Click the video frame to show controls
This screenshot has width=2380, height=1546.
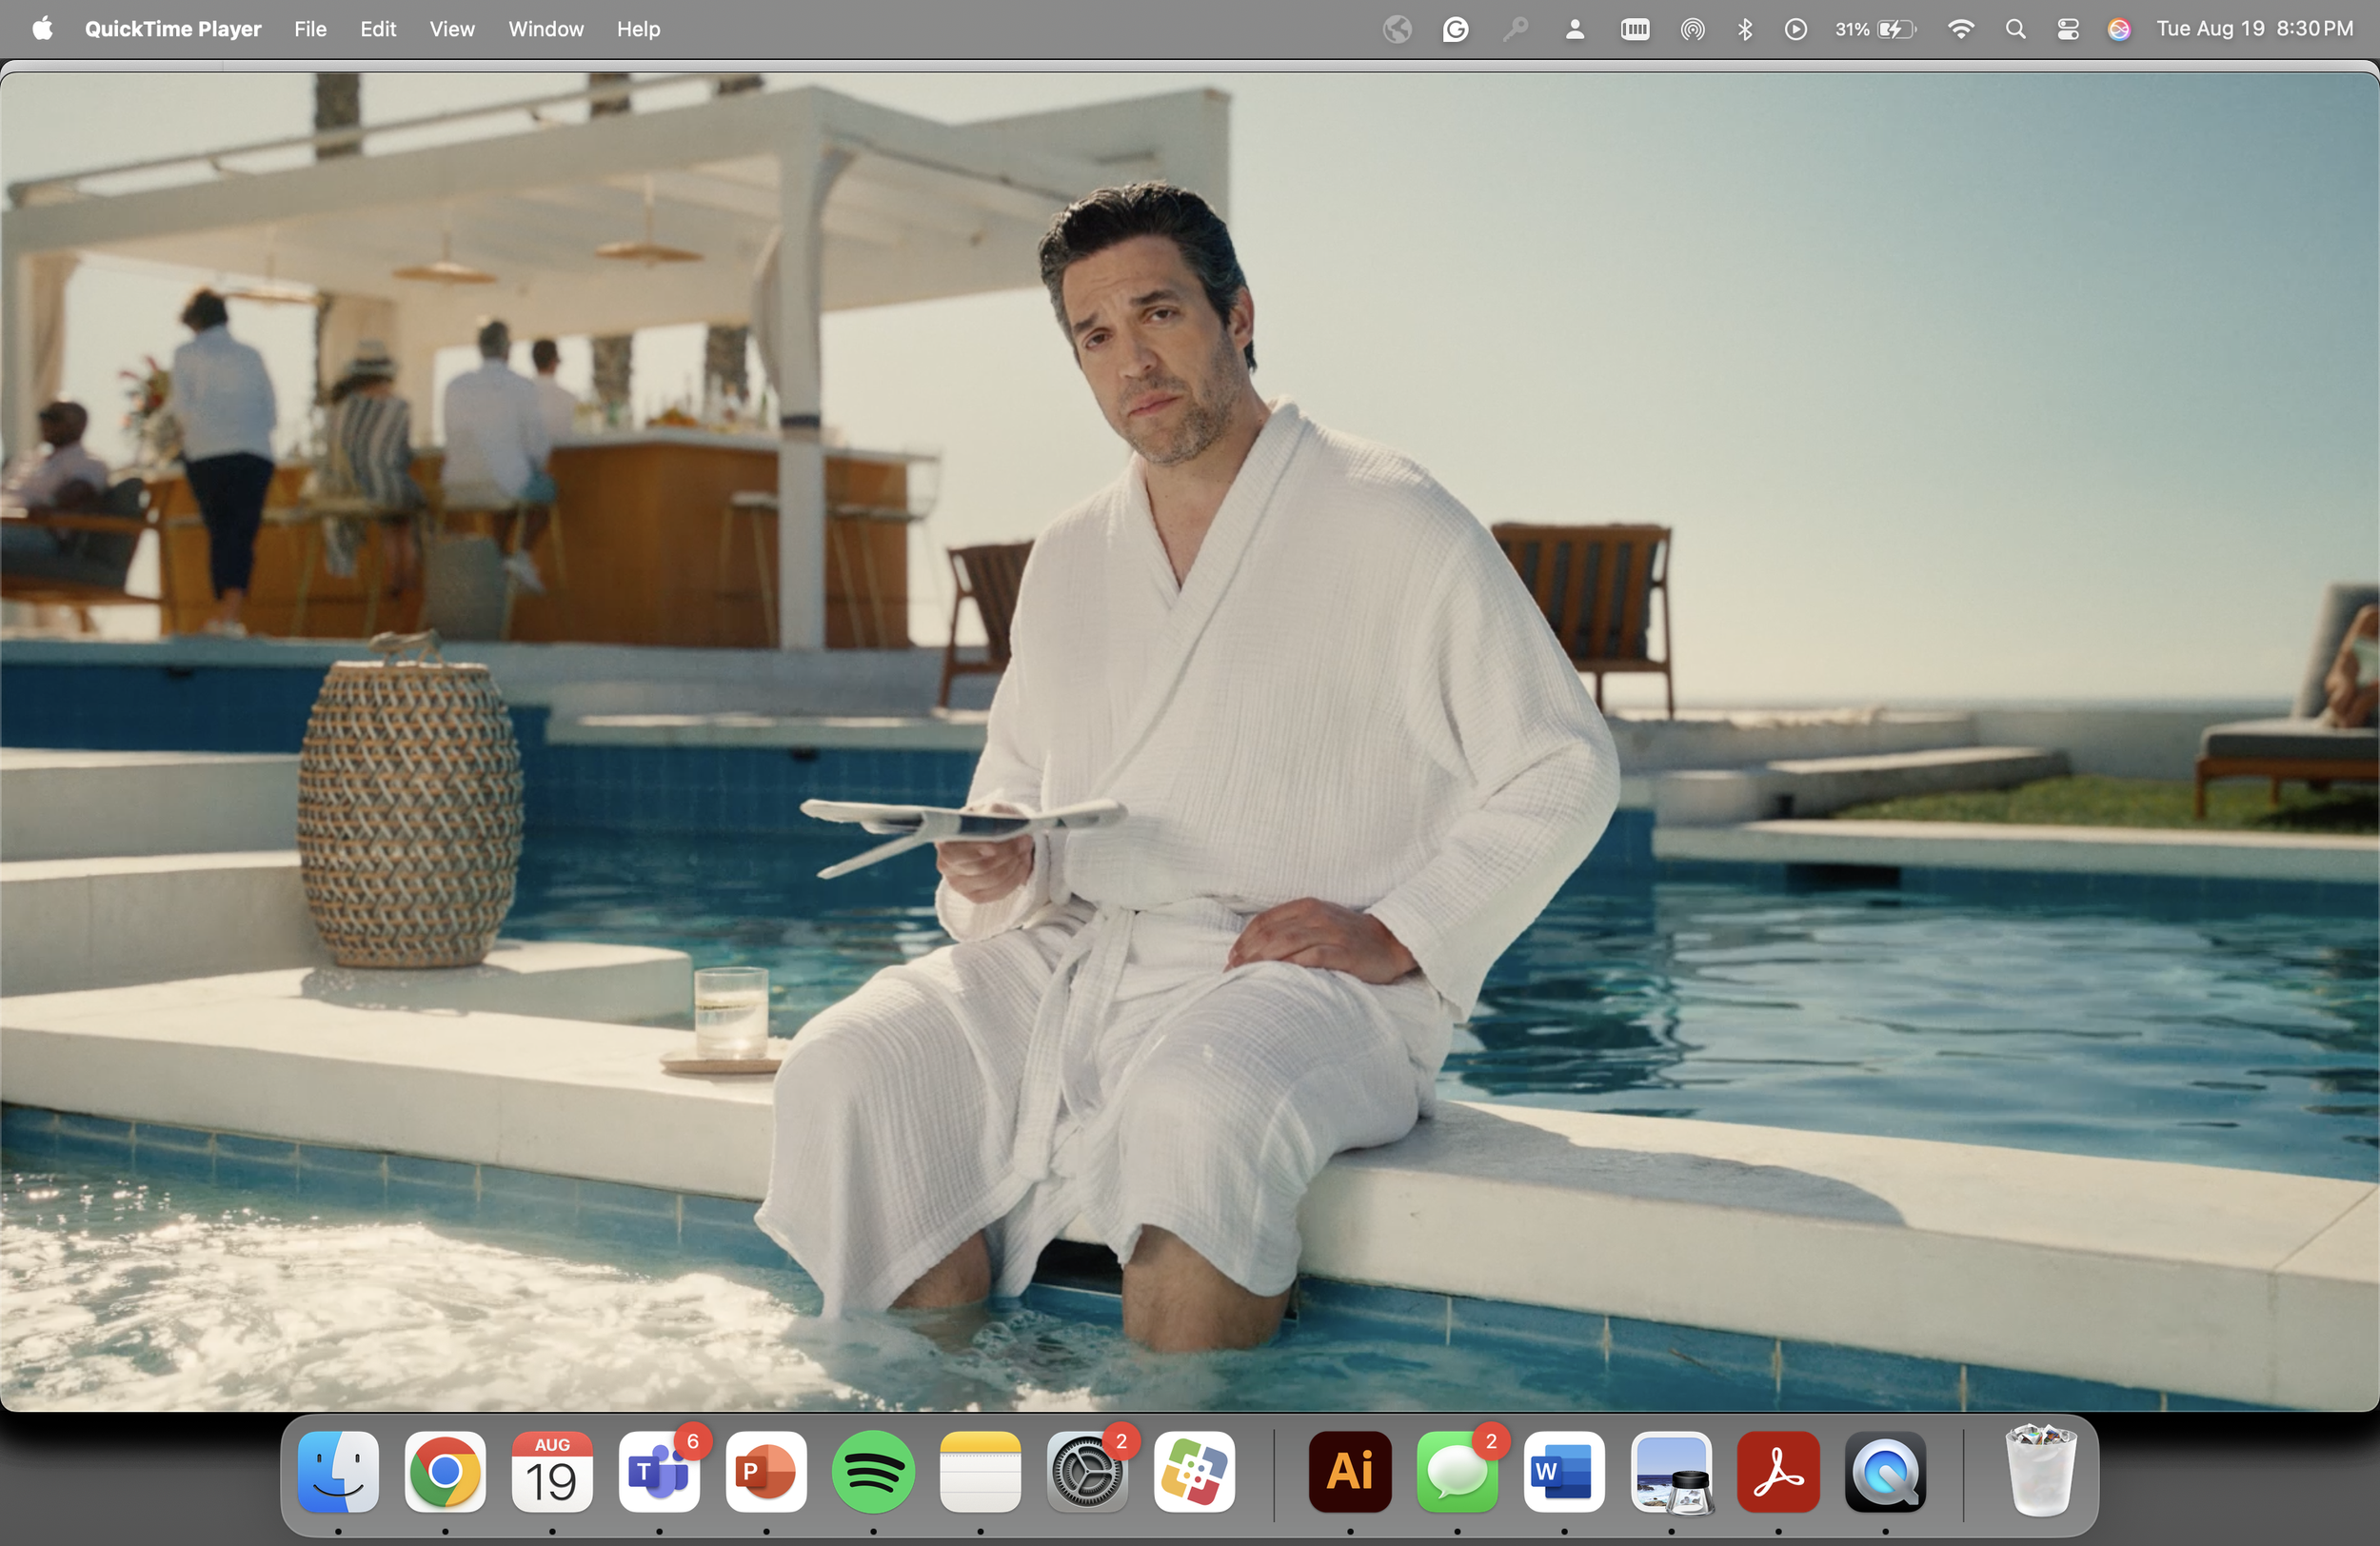1190,740
